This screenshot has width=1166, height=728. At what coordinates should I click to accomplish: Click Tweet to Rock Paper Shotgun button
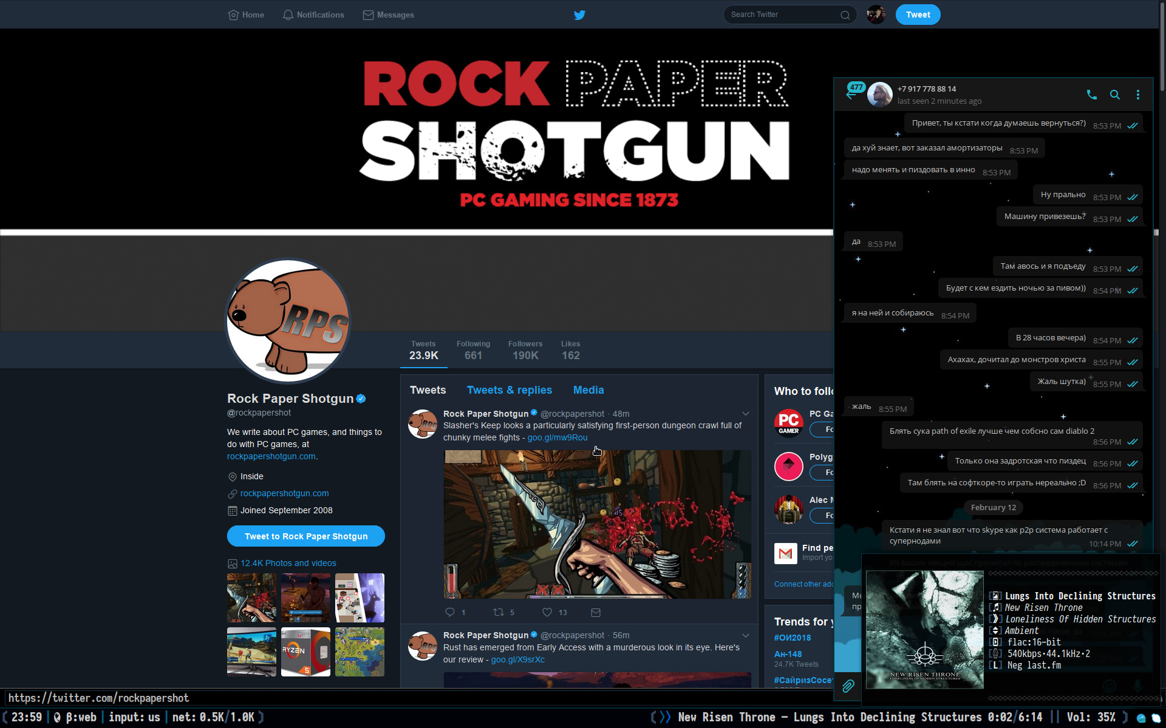(306, 536)
